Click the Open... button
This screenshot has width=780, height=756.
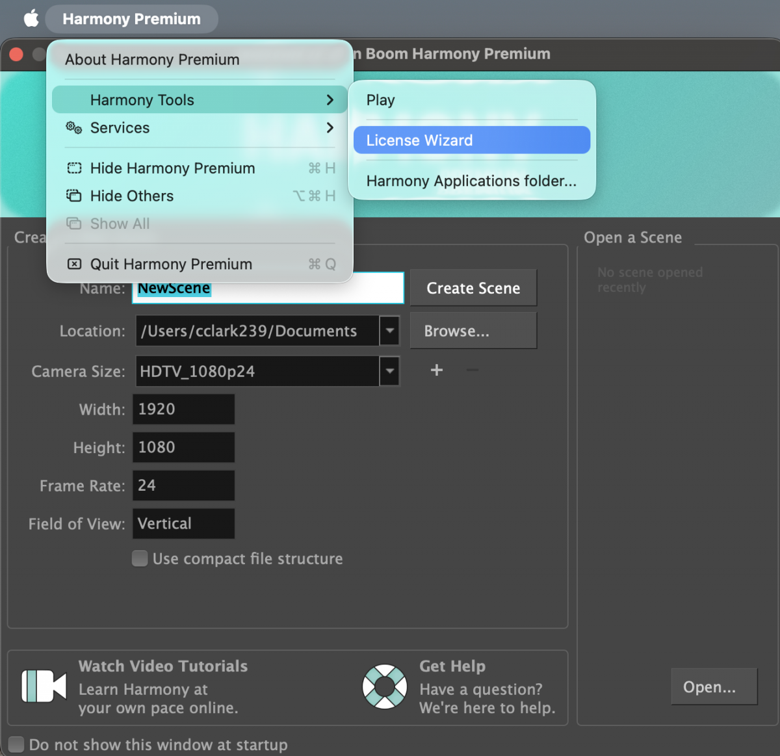click(714, 686)
